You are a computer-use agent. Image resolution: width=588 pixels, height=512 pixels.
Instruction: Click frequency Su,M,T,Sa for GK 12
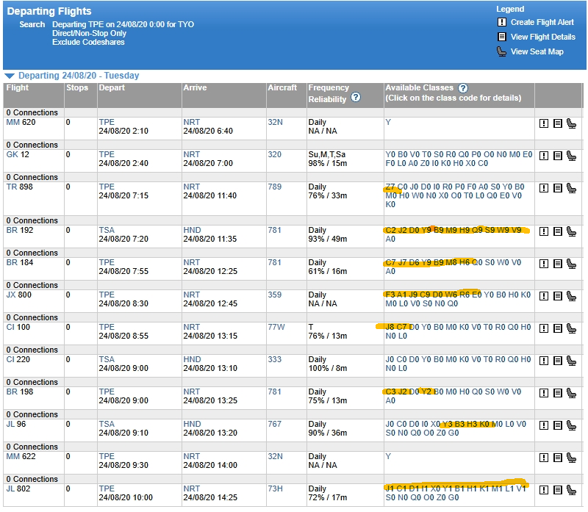(x=326, y=154)
